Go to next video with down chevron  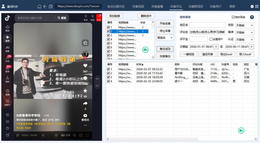97,86
